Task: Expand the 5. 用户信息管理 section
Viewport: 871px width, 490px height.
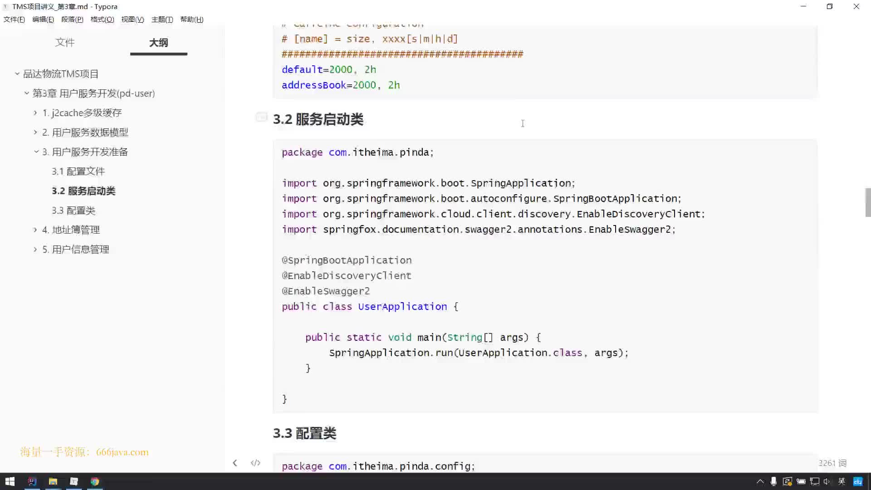Action: pyautogui.click(x=35, y=249)
